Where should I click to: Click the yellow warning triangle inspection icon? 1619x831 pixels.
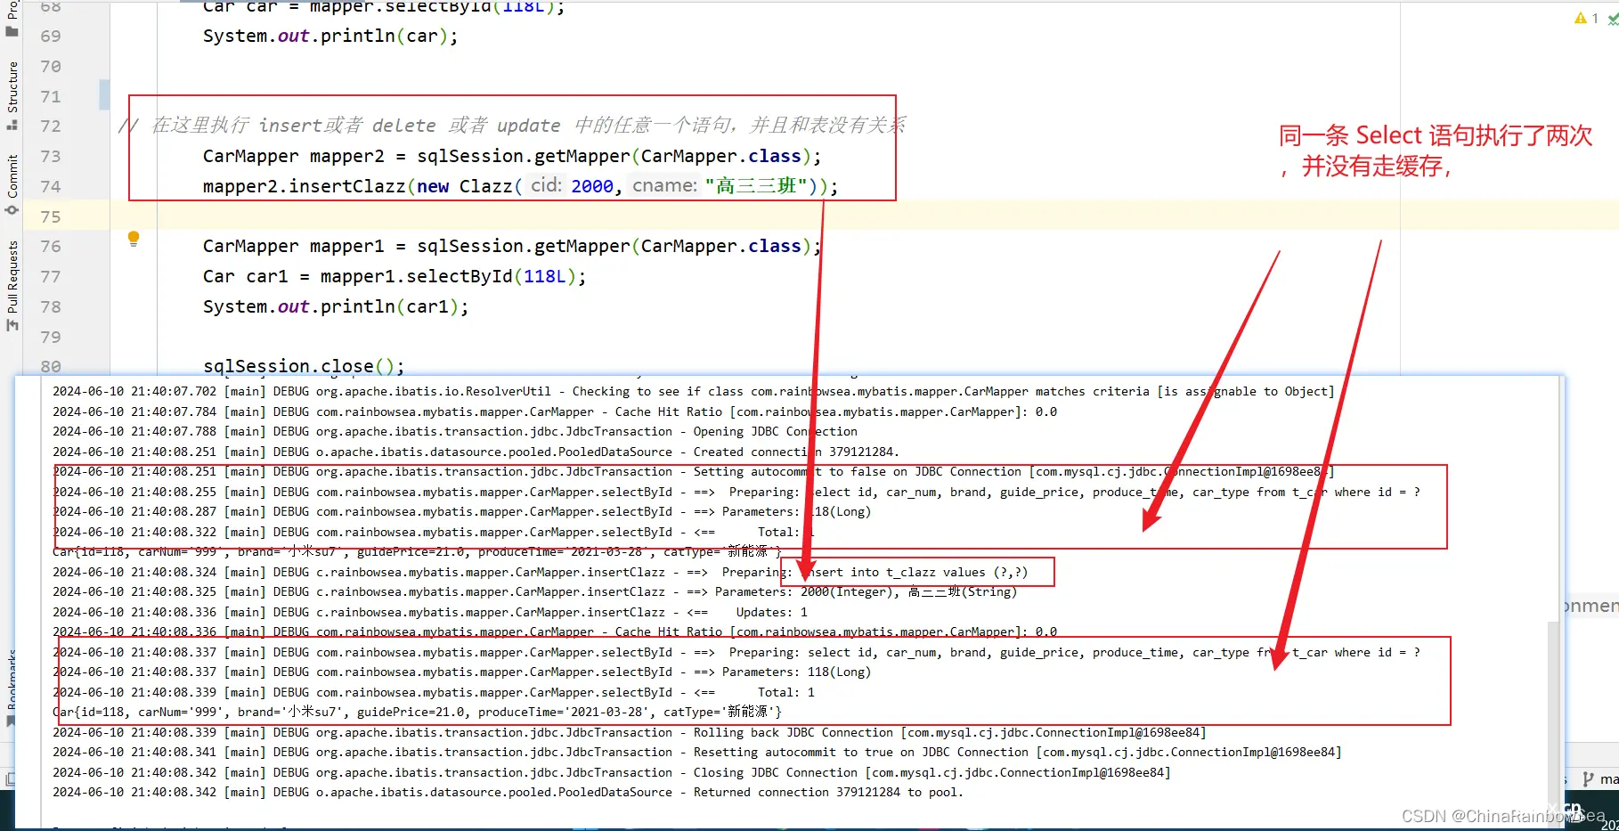click(x=1581, y=18)
